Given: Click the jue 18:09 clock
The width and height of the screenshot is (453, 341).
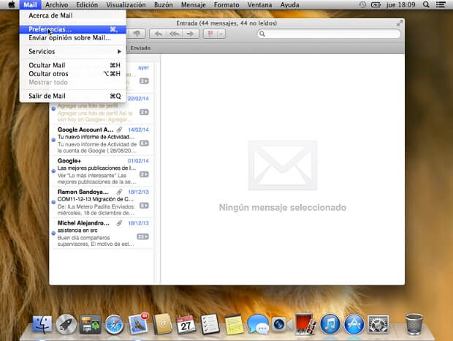Looking at the screenshot, I should tap(400, 5).
